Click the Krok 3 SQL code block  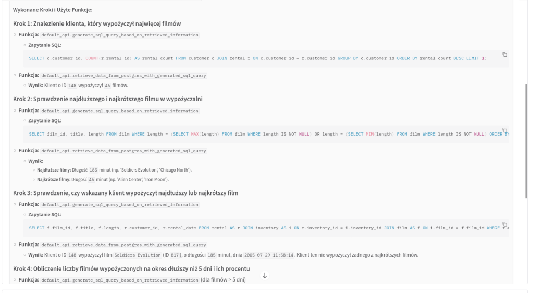coord(261,228)
